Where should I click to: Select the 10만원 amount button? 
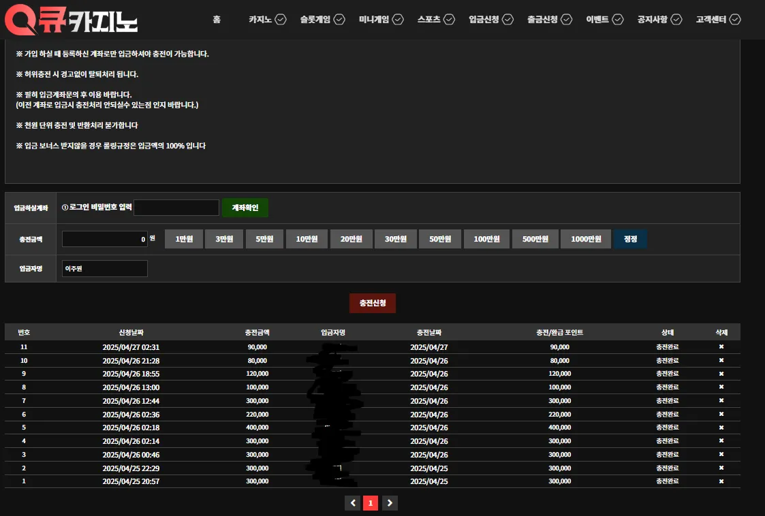coord(307,239)
